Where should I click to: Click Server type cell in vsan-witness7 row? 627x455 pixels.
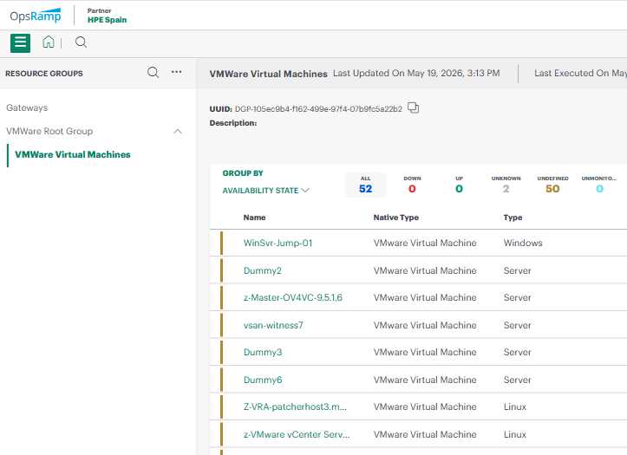[518, 325]
